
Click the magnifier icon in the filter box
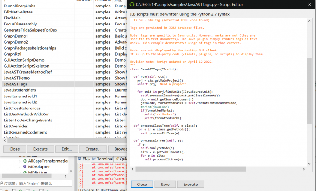coord(1,183)
